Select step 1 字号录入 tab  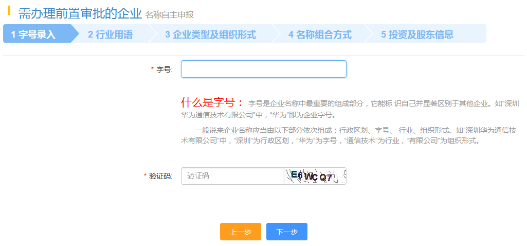[x=34, y=34]
